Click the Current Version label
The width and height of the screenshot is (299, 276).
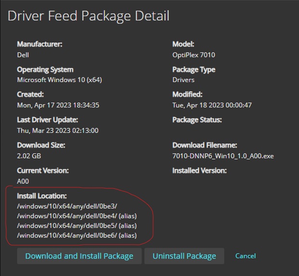[43, 171]
